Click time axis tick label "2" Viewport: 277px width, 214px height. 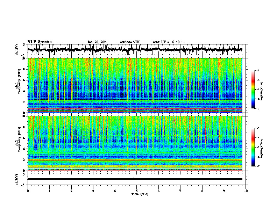pyautogui.click(x=71, y=191)
